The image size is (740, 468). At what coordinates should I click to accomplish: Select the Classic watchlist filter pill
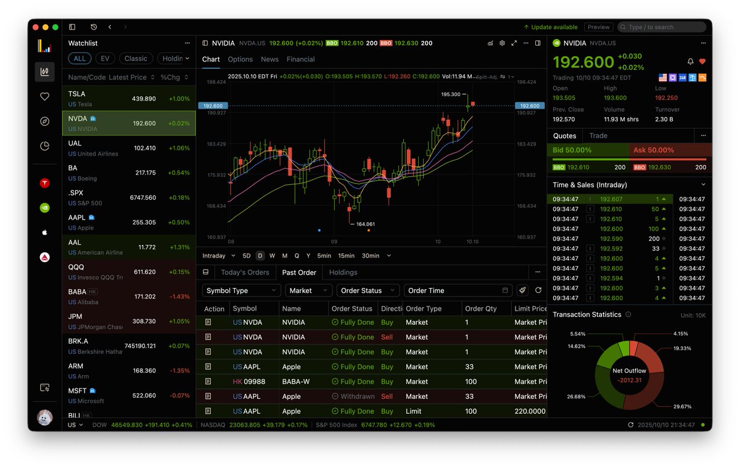[x=136, y=59]
